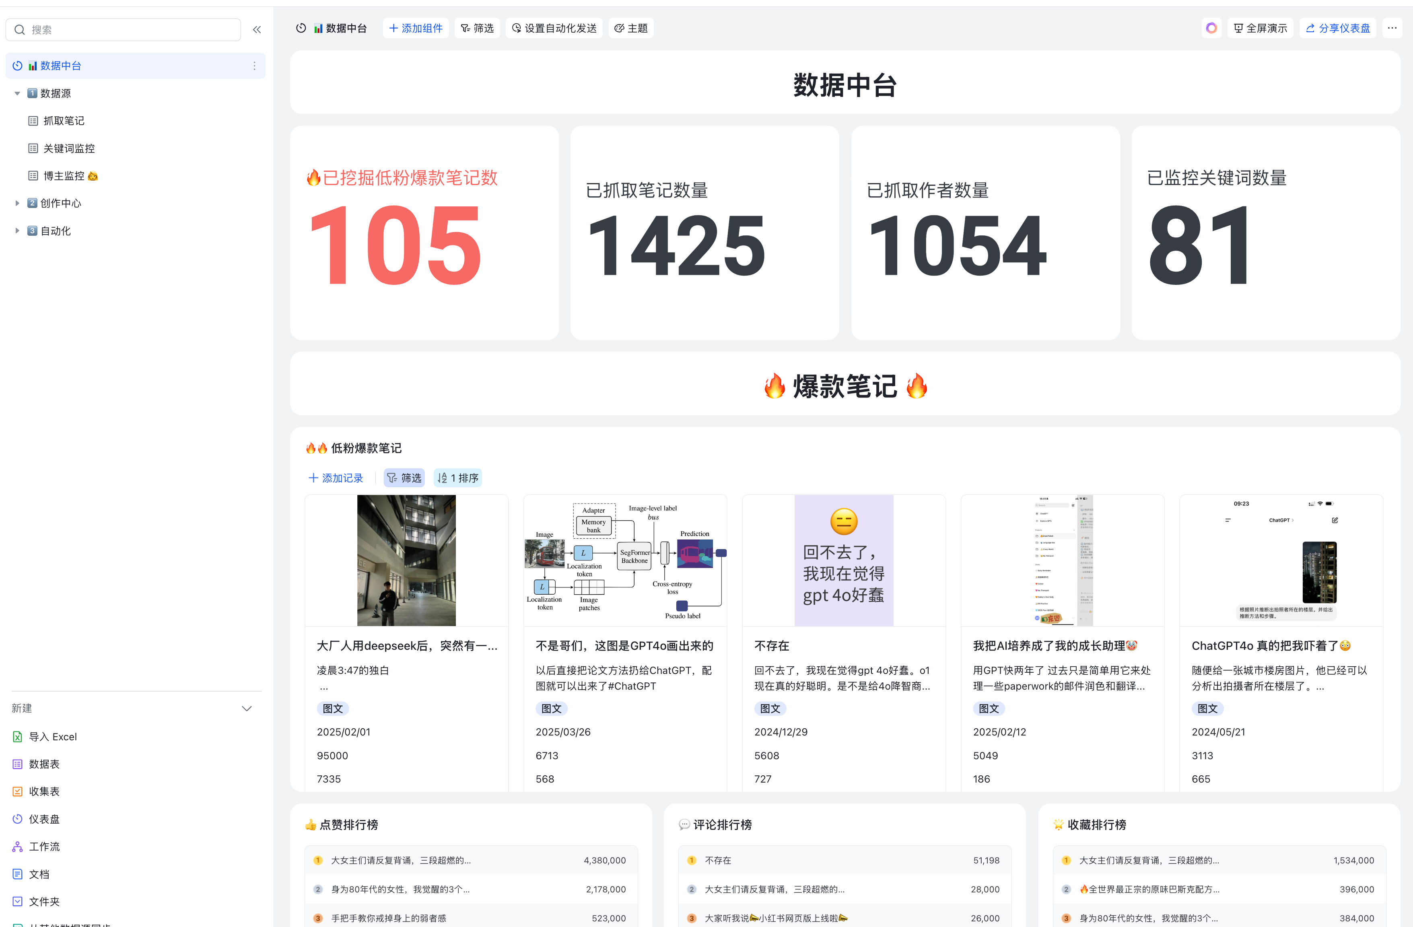1413x927 pixels.
Task: Expand the 创作中心 tree group
Action: click(x=17, y=203)
